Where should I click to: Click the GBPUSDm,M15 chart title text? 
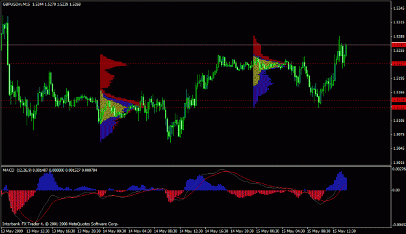16,5
